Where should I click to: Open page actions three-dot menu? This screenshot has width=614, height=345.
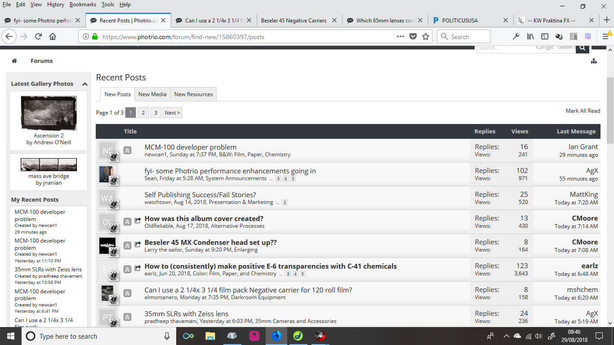pyautogui.click(x=400, y=37)
